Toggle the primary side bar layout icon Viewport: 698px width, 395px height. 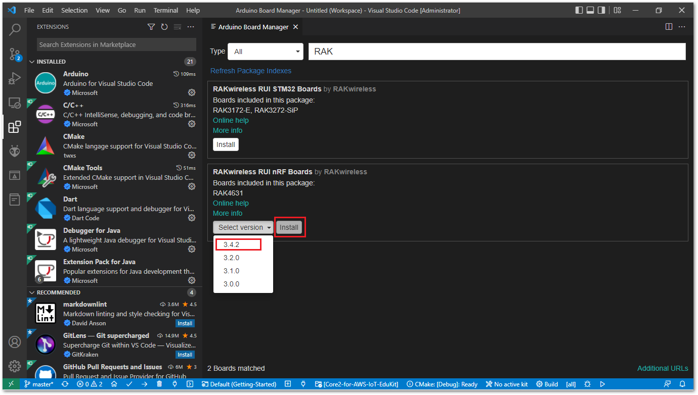tap(579, 10)
